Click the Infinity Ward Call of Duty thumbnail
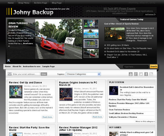The image size is (164, 136). coord(114,134)
